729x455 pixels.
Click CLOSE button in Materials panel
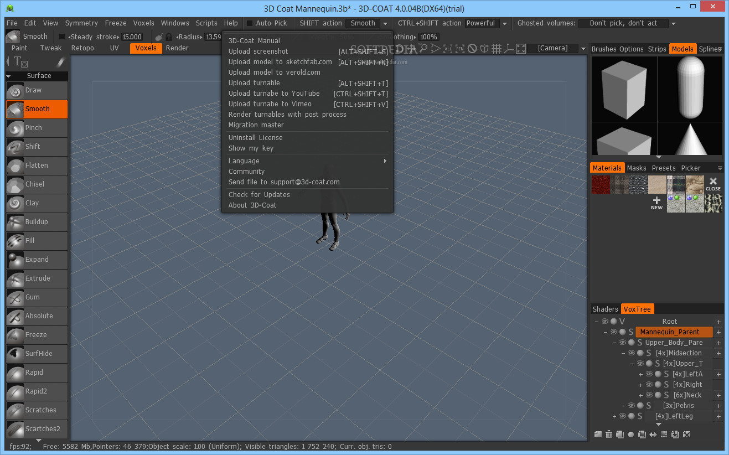(713, 184)
